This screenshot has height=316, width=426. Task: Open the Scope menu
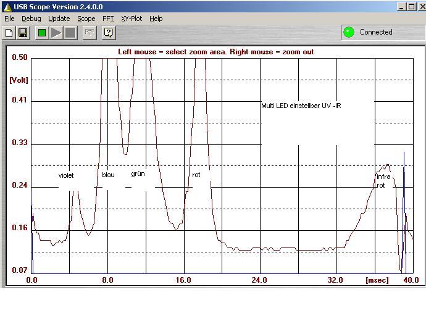tap(86, 19)
